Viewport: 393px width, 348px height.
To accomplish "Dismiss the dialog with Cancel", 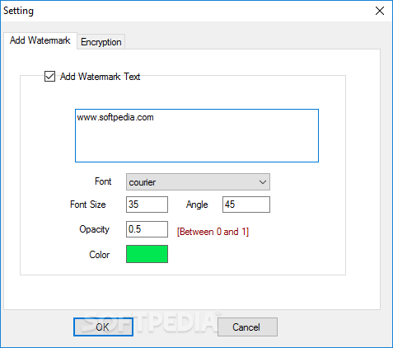I will [247, 327].
